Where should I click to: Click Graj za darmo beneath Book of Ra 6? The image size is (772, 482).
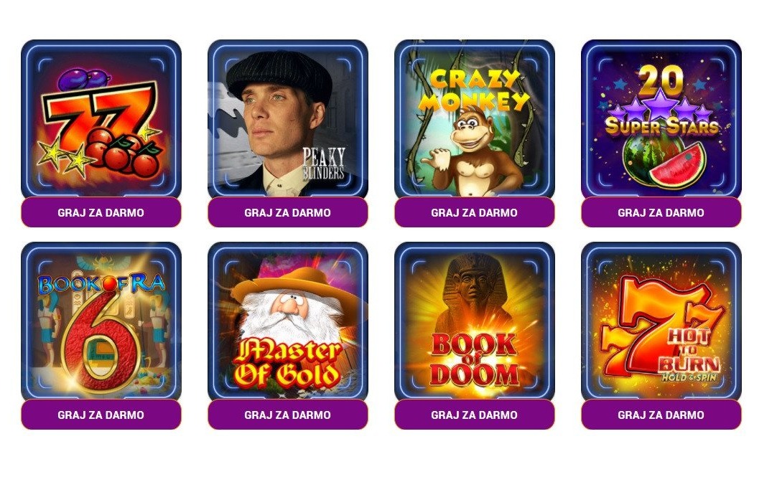101,415
